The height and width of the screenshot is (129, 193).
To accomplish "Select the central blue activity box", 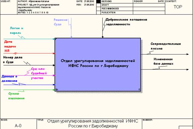I will (x=98, y=64).
